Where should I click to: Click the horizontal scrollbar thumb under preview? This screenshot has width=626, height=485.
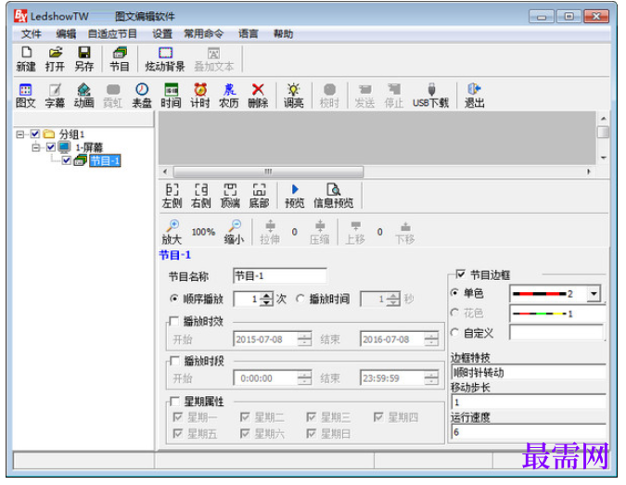(x=268, y=172)
